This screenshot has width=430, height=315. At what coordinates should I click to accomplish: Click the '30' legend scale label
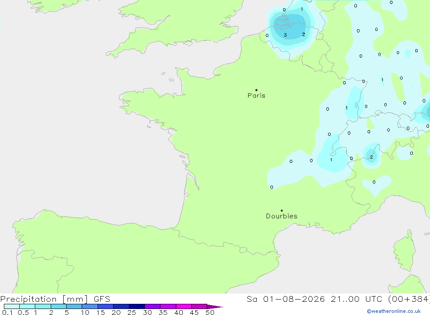tap(147, 312)
